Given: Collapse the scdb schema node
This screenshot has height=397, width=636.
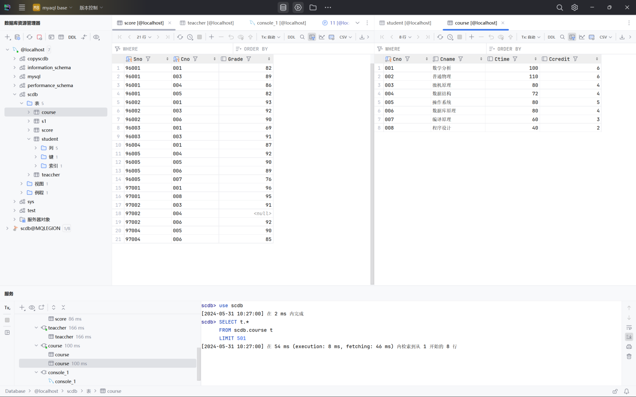Looking at the screenshot, I should (15, 94).
